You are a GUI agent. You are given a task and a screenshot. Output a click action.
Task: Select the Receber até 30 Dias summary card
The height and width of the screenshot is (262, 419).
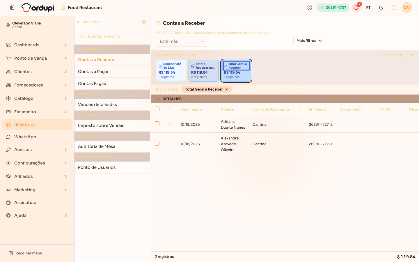tap(171, 71)
